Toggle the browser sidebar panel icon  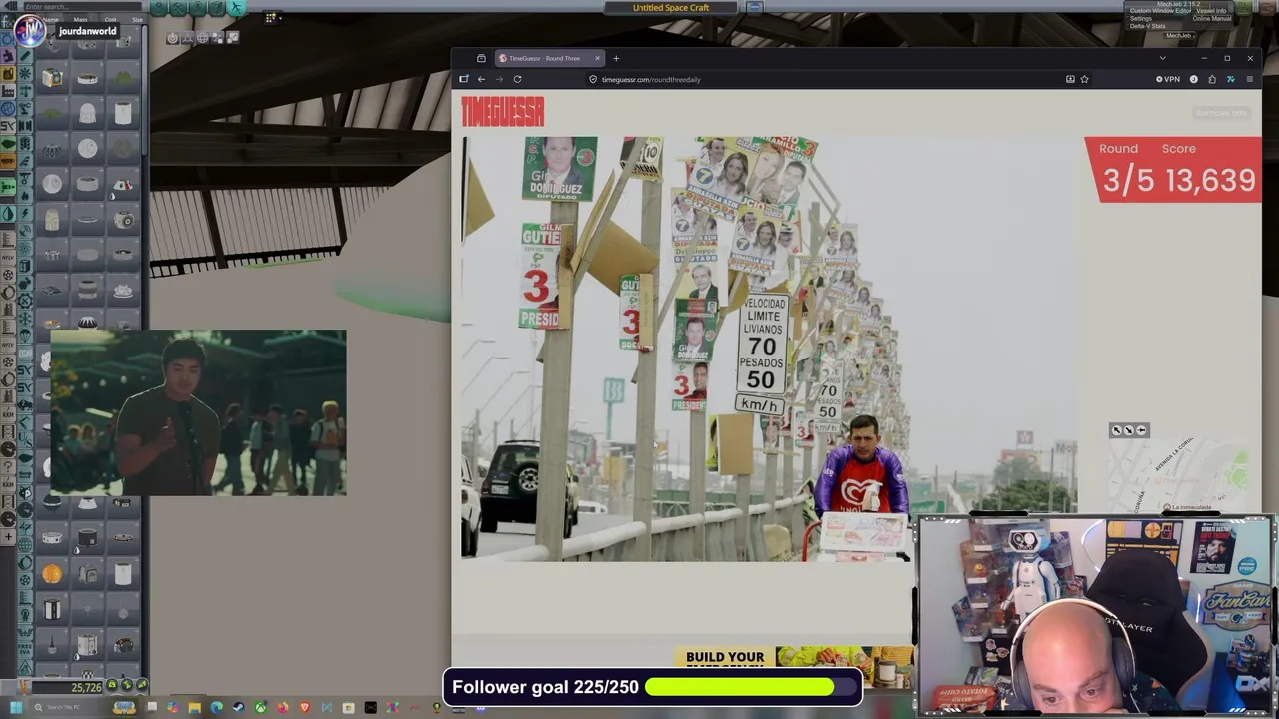(463, 79)
